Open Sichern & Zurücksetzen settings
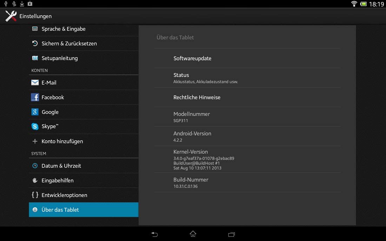 84,43
